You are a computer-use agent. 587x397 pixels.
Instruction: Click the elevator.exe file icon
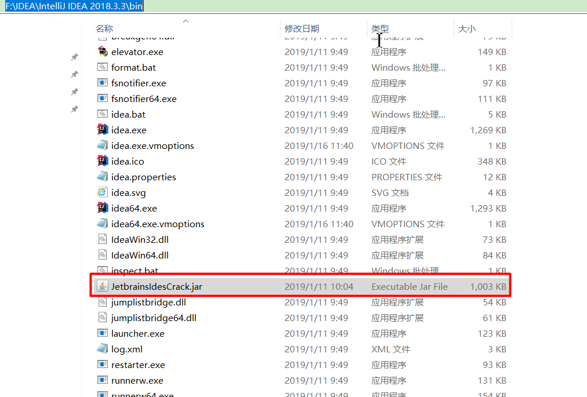(x=103, y=52)
